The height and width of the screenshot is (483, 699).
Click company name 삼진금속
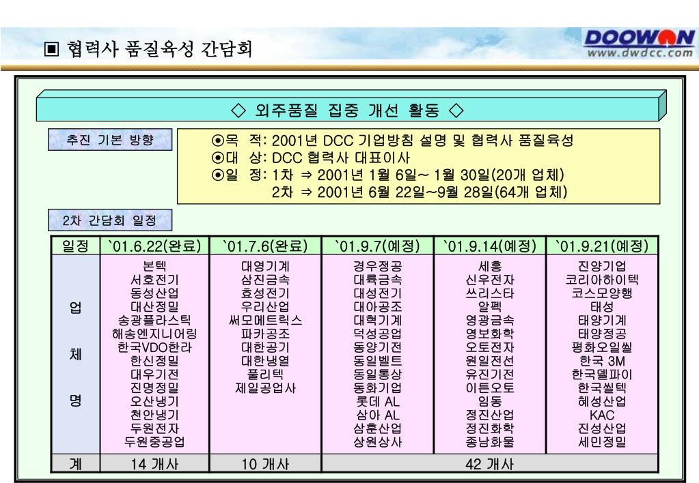(x=265, y=280)
